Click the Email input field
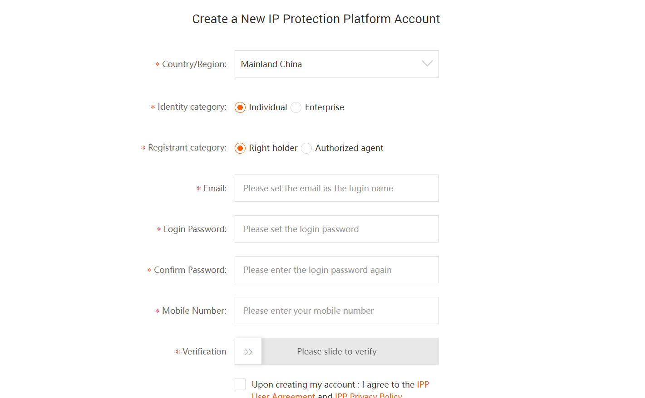The image size is (645, 398). [336, 188]
